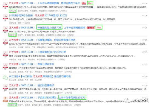153x107 pixels.
Task: Click the PDF icon beside 石墨电极暴涨 report
Action: [x=5, y=42]
